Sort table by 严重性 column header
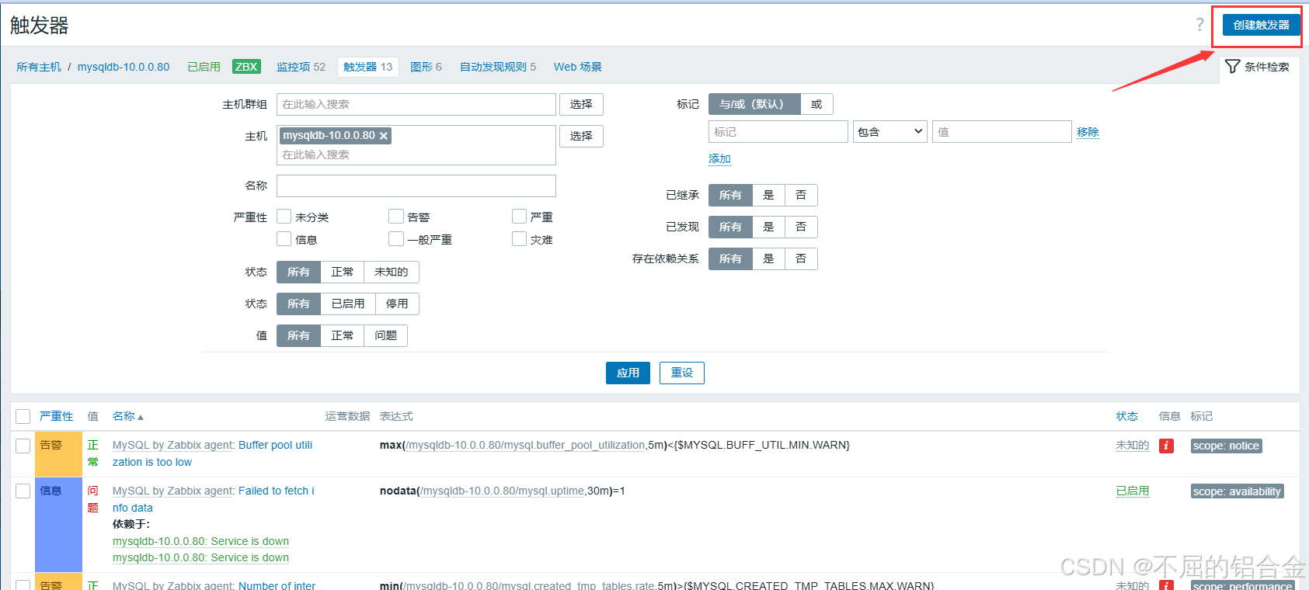The width and height of the screenshot is (1309, 590). pyautogui.click(x=56, y=417)
